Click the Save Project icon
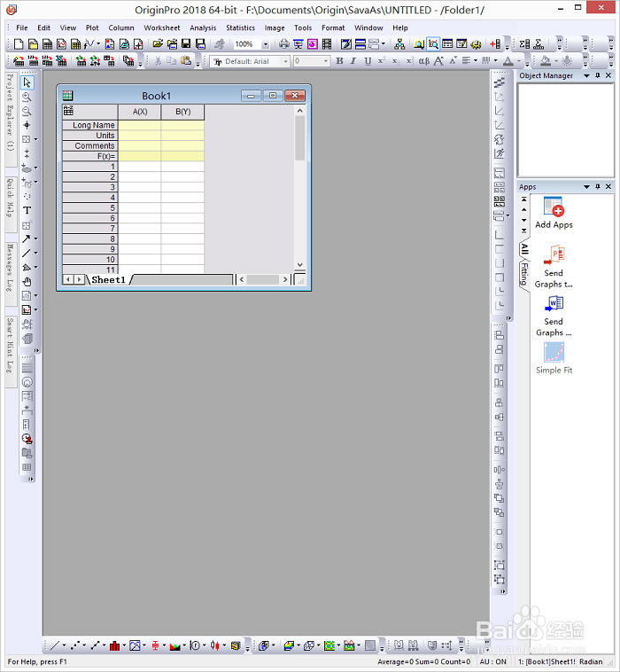 [x=185, y=43]
